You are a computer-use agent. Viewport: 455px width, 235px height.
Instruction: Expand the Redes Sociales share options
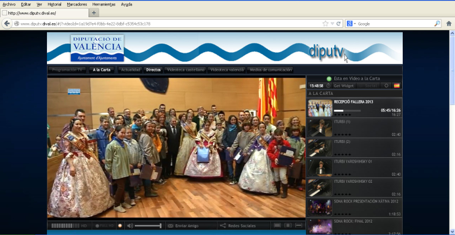pos(238,226)
